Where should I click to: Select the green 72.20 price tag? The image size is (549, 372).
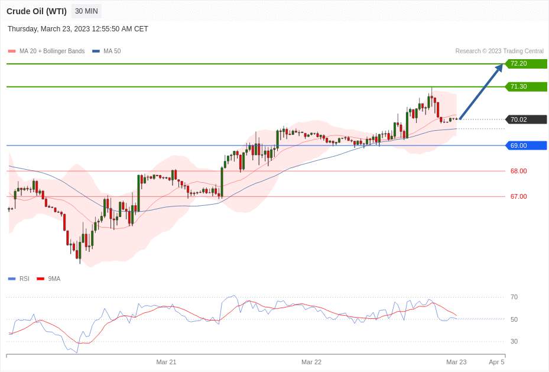coord(526,63)
